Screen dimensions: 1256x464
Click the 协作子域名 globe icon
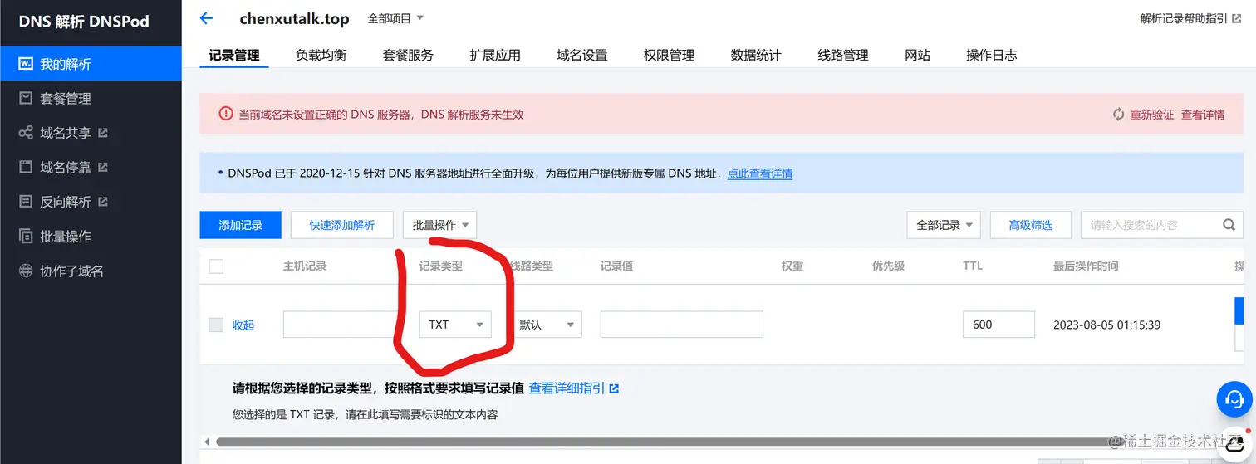pyautogui.click(x=26, y=271)
